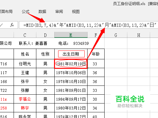158x118 pixels.
Task: Select cell with name 陈永学
Action: pyautogui.click(x=25, y=115)
